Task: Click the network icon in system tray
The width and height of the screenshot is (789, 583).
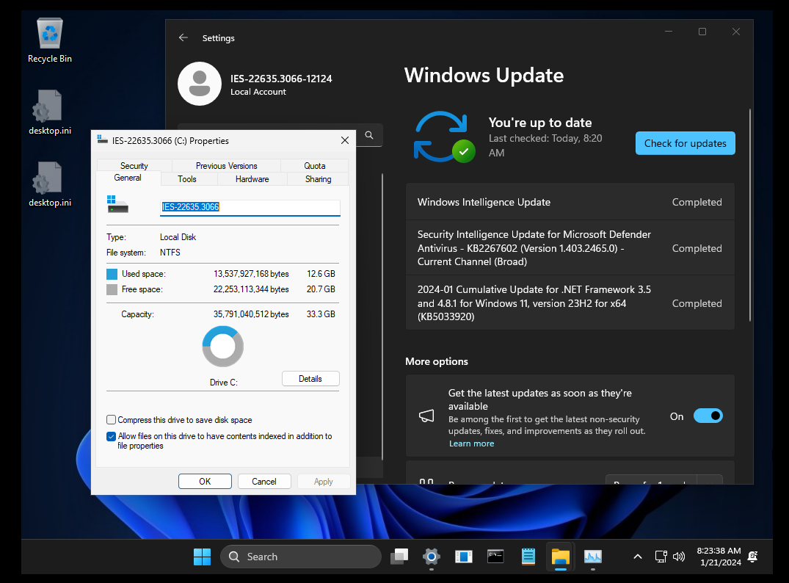Action: click(x=661, y=557)
